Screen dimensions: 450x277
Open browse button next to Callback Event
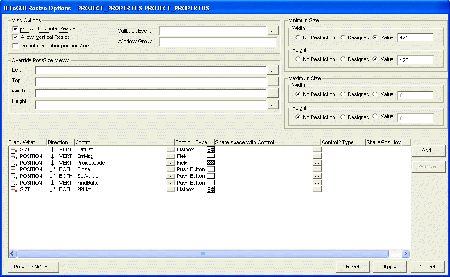(273, 31)
